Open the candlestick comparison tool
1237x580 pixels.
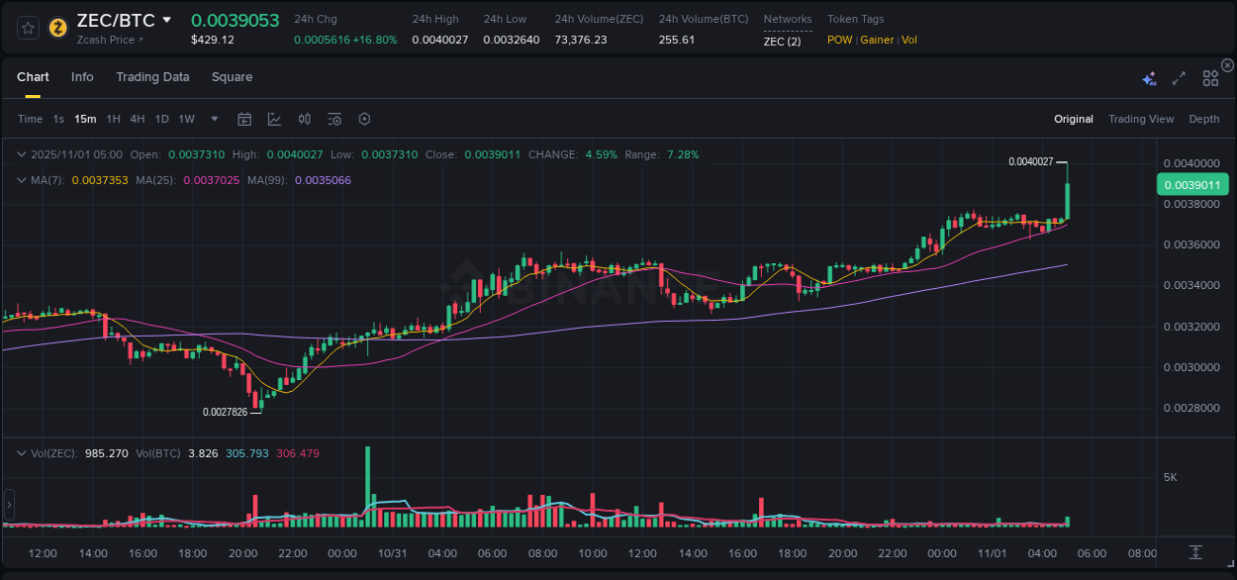click(304, 119)
